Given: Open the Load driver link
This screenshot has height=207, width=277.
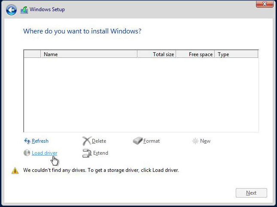Looking at the screenshot, I should pos(44,153).
